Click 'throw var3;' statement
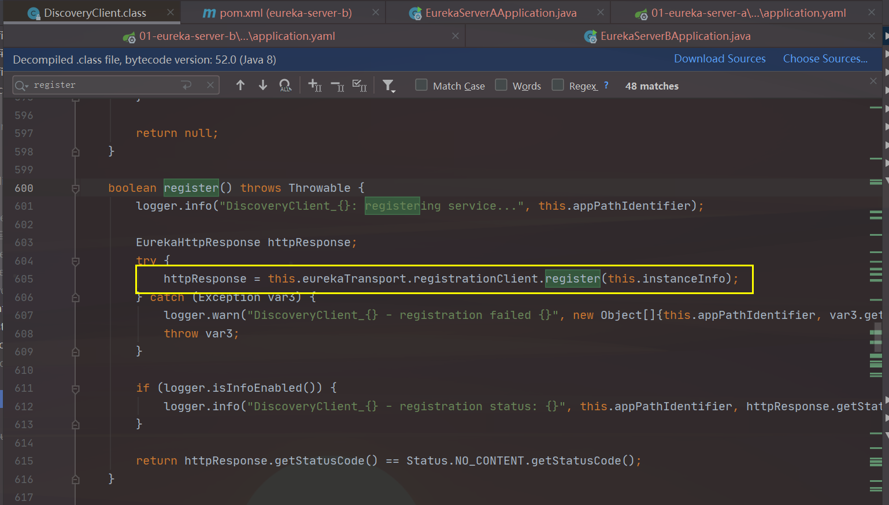 coord(201,333)
